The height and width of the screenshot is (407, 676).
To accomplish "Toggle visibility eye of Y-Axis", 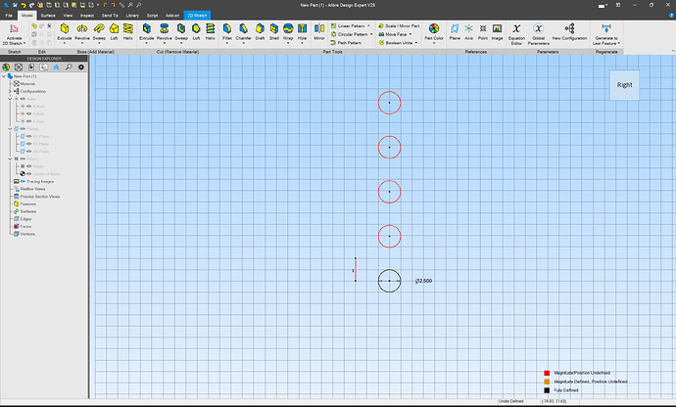I will point(28,113).
